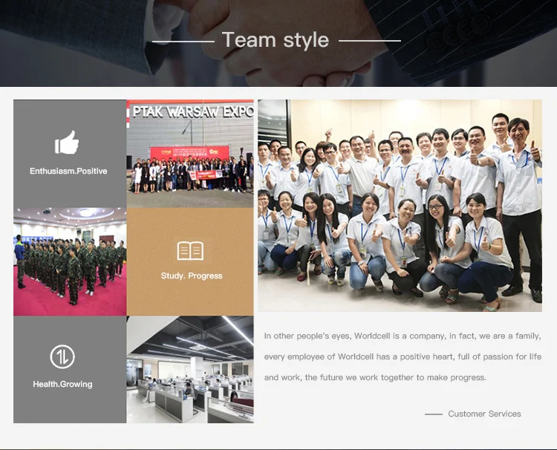Click the open book icon
This screenshot has height=450, width=557.
point(190,250)
